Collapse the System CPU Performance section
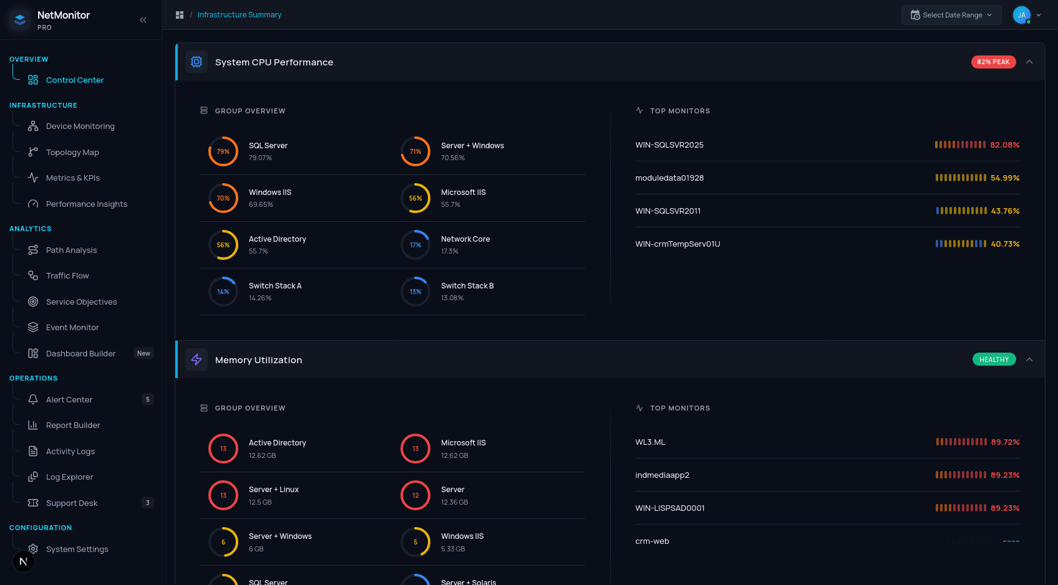The width and height of the screenshot is (1058, 585). coord(1029,62)
